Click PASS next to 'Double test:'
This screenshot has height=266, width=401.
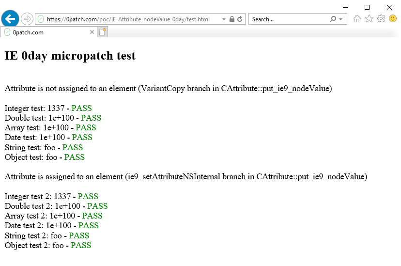click(91, 118)
